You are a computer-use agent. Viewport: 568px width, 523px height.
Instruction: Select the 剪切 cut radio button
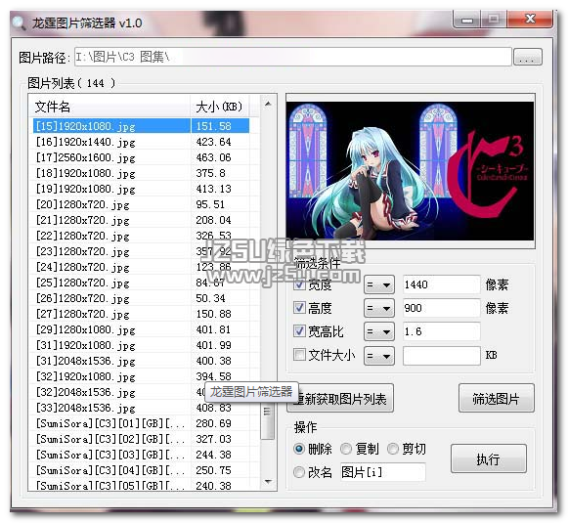click(393, 449)
